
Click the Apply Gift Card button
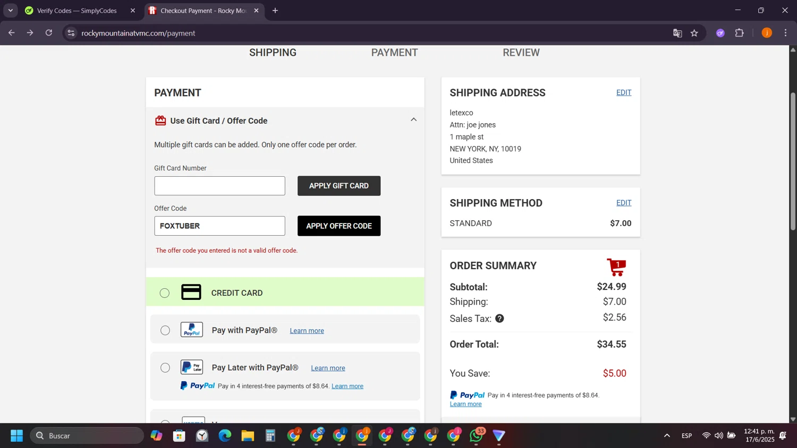(339, 186)
